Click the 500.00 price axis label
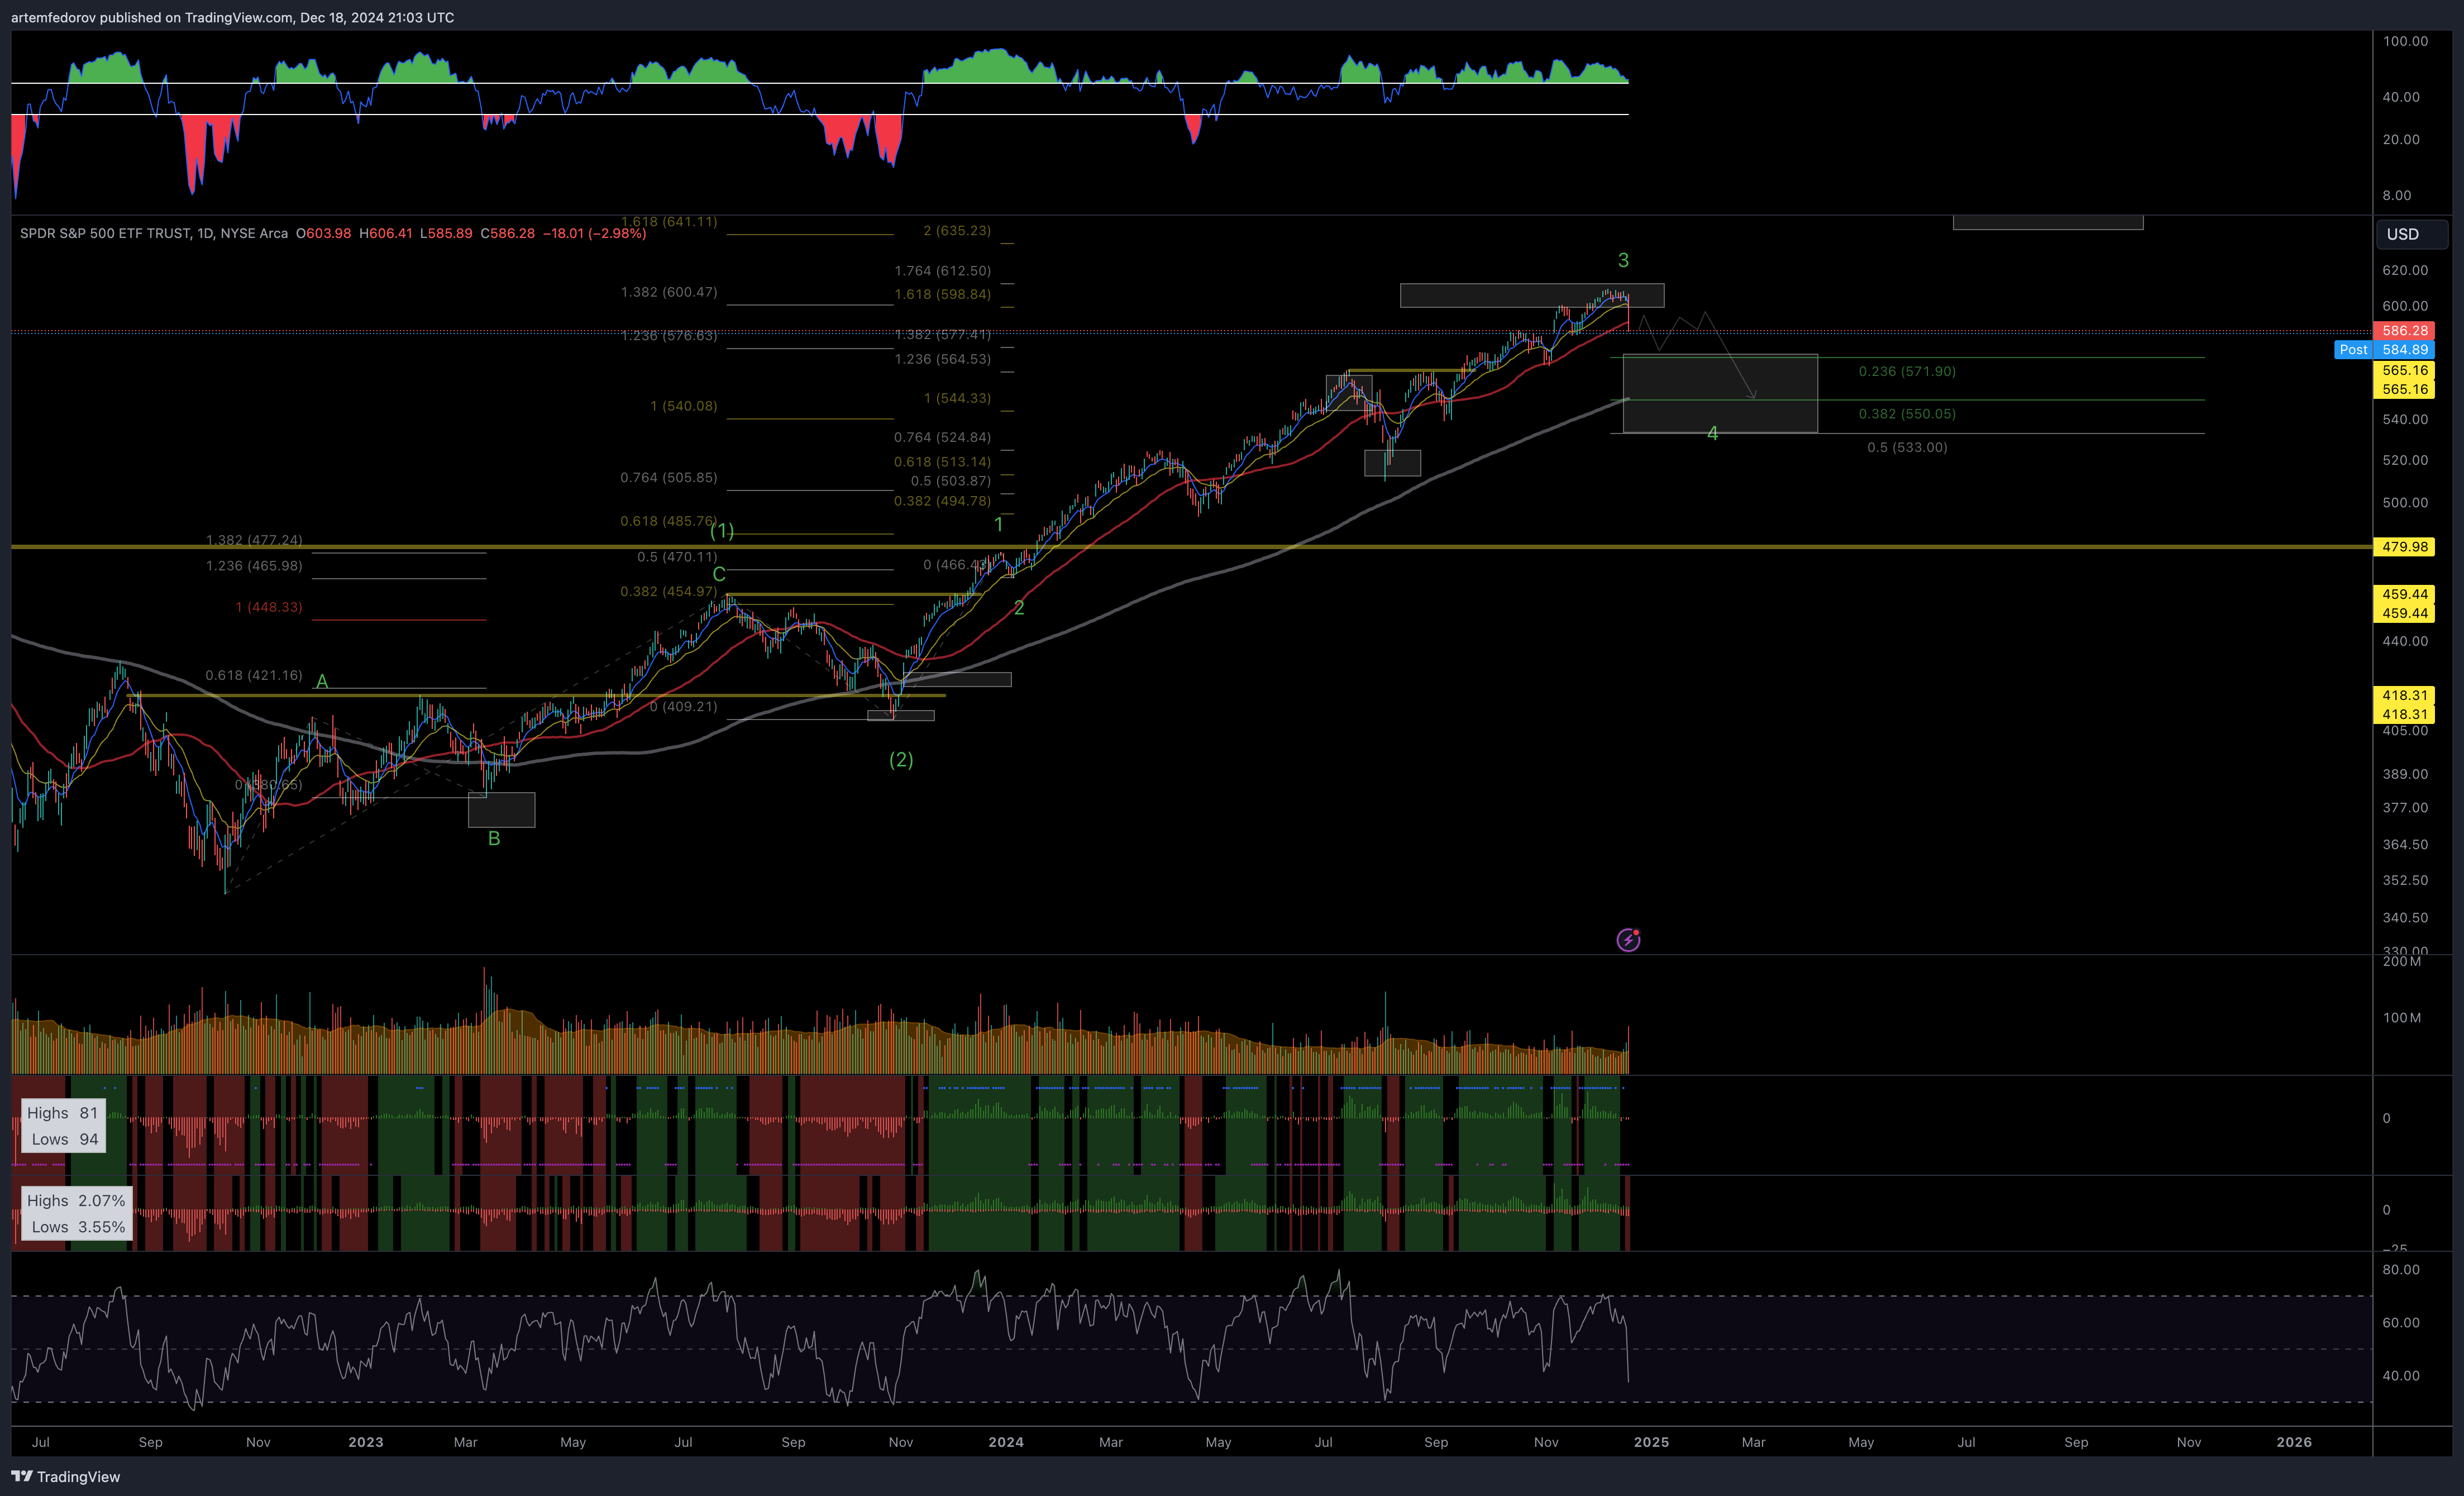The image size is (2464, 1496). pyautogui.click(x=2405, y=502)
